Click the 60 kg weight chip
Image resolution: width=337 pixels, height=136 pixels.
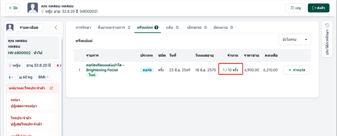click(x=26, y=77)
